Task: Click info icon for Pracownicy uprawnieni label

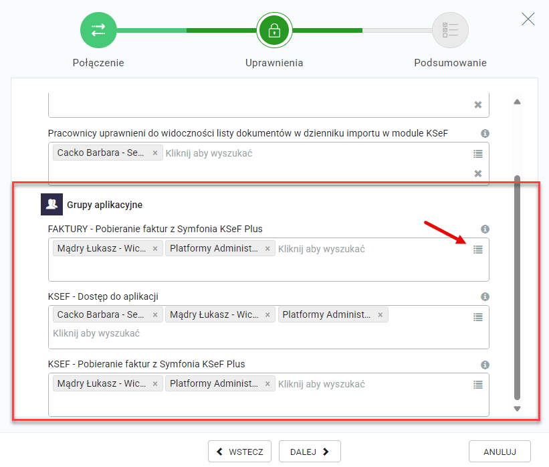Action: [485, 133]
